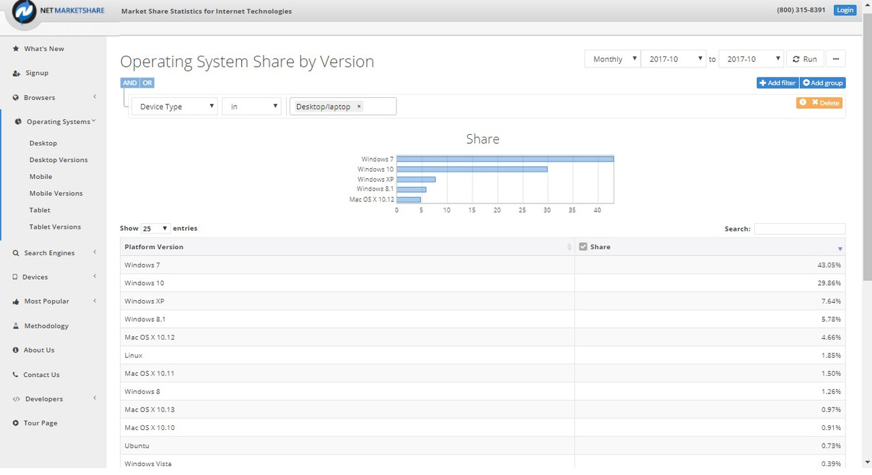Click the Ubuntu table row
The height and width of the screenshot is (475, 872).
tap(483, 446)
